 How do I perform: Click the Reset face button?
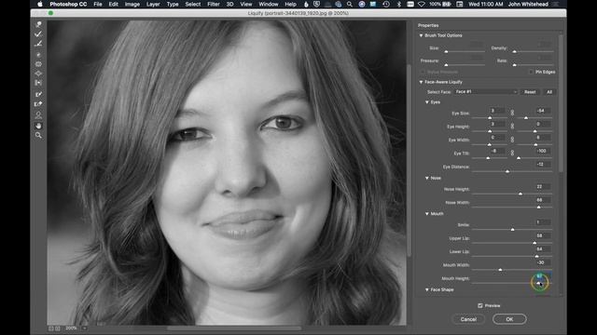click(530, 92)
